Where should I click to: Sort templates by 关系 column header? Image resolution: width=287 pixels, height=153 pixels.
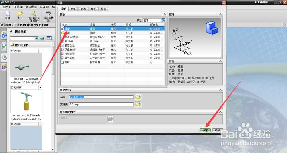[137, 24]
